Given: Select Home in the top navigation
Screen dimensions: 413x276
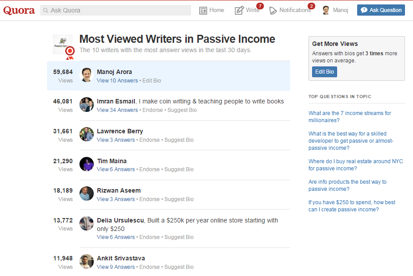Looking at the screenshot, I should pyautogui.click(x=217, y=10).
